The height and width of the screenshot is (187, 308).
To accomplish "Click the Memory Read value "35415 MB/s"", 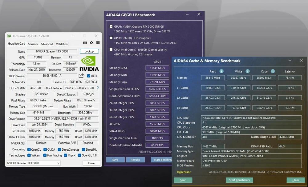I will (213, 78).
